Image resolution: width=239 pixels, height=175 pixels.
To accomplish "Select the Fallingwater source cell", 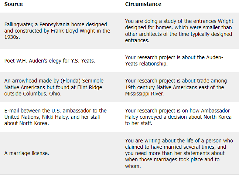I will point(57,31).
